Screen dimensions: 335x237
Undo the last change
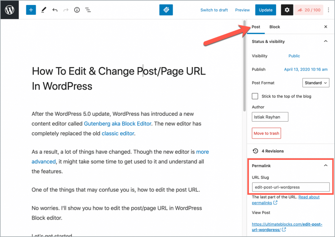tap(55, 10)
